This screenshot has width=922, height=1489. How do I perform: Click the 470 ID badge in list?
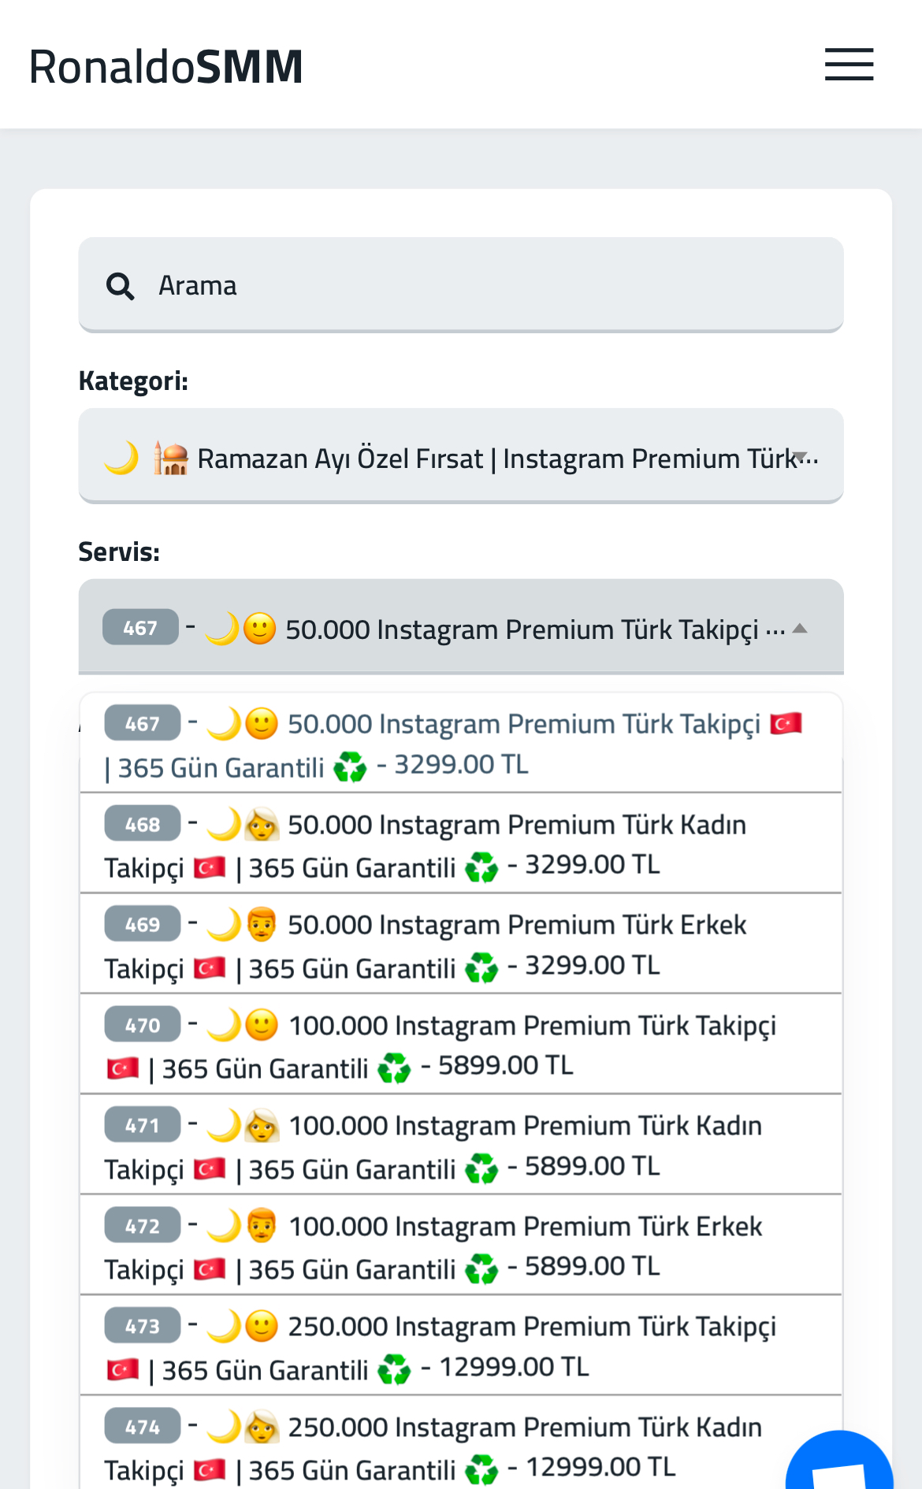tap(143, 1024)
